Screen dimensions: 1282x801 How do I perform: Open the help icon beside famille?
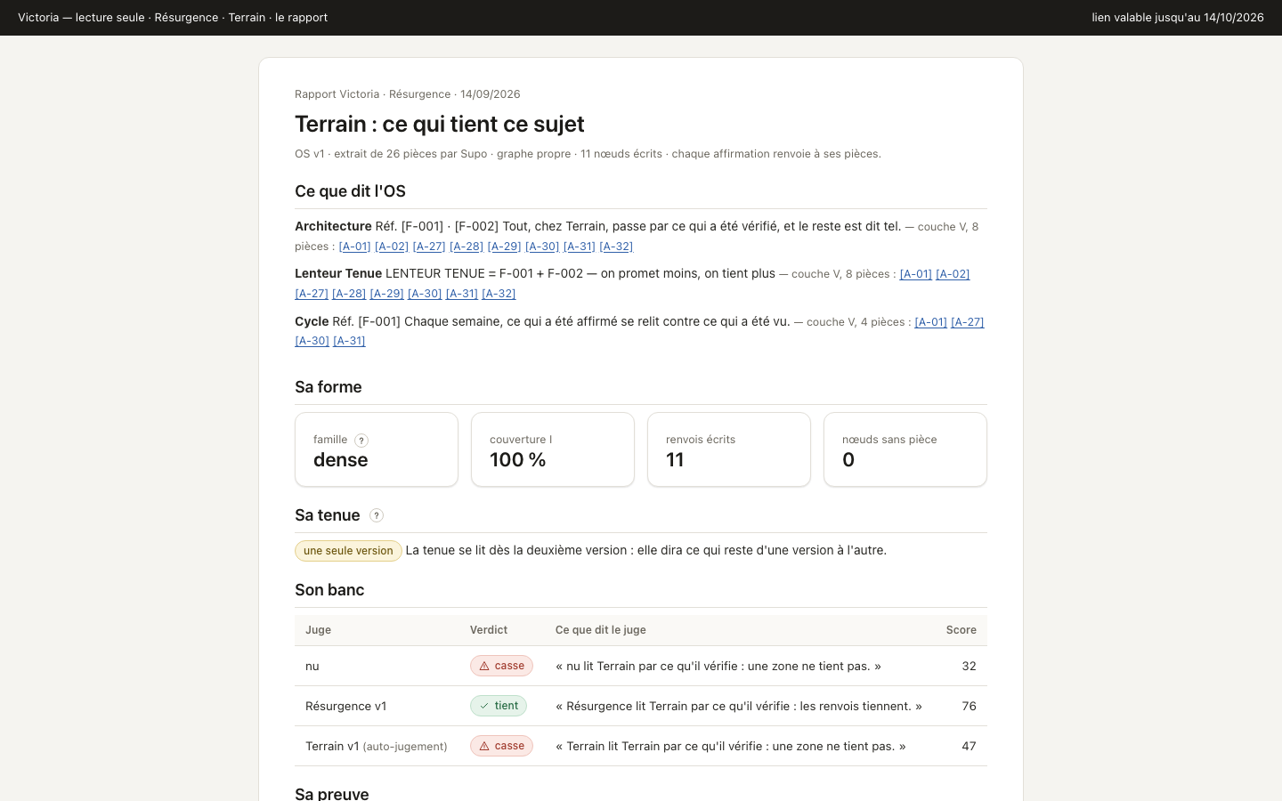tap(361, 440)
